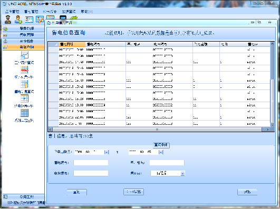Focus the user number input field
This screenshot has width=280, height=209.
coord(167,163)
